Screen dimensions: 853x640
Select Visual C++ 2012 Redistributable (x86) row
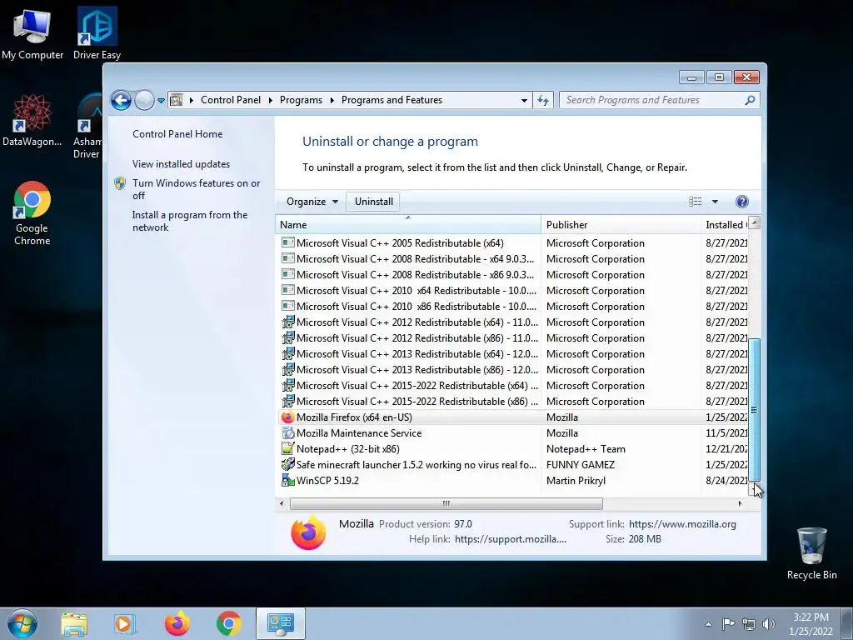coord(511,338)
